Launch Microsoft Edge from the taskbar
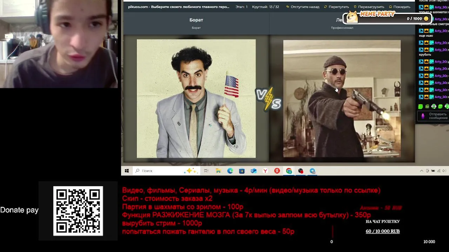This screenshot has width=449, height=252. pyautogui.click(x=230, y=171)
